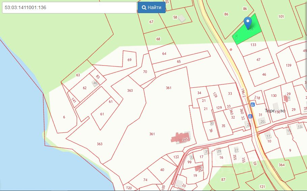
Task: Click the red building in parcel 29
Action: 286,98
